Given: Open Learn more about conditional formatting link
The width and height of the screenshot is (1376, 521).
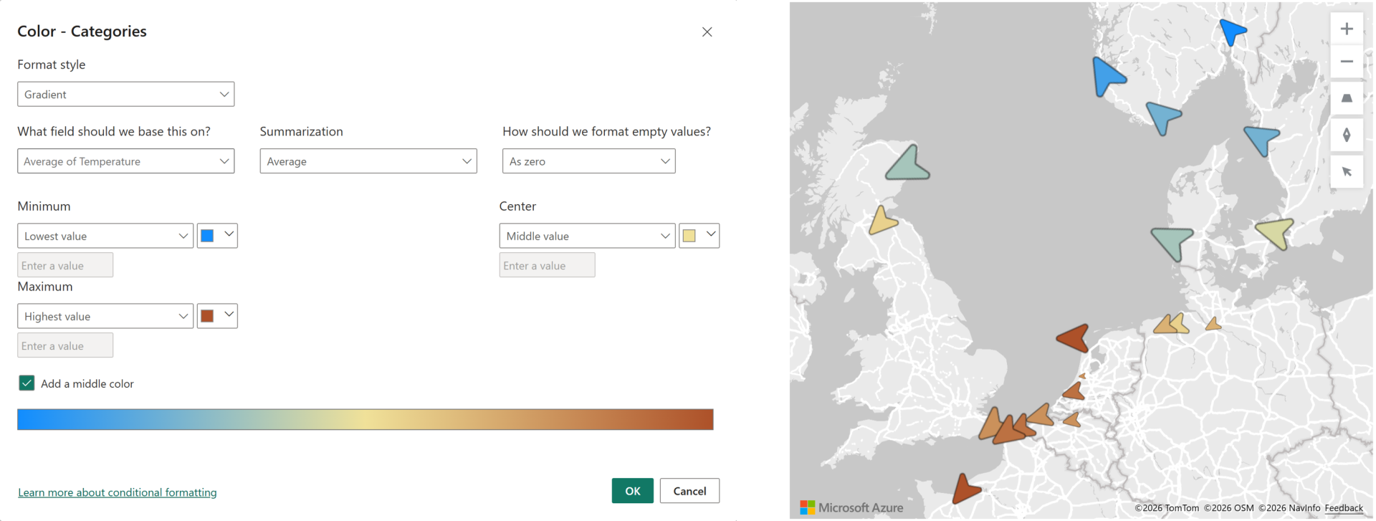Looking at the screenshot, I should pyautogui.click(x=118, y=492).
